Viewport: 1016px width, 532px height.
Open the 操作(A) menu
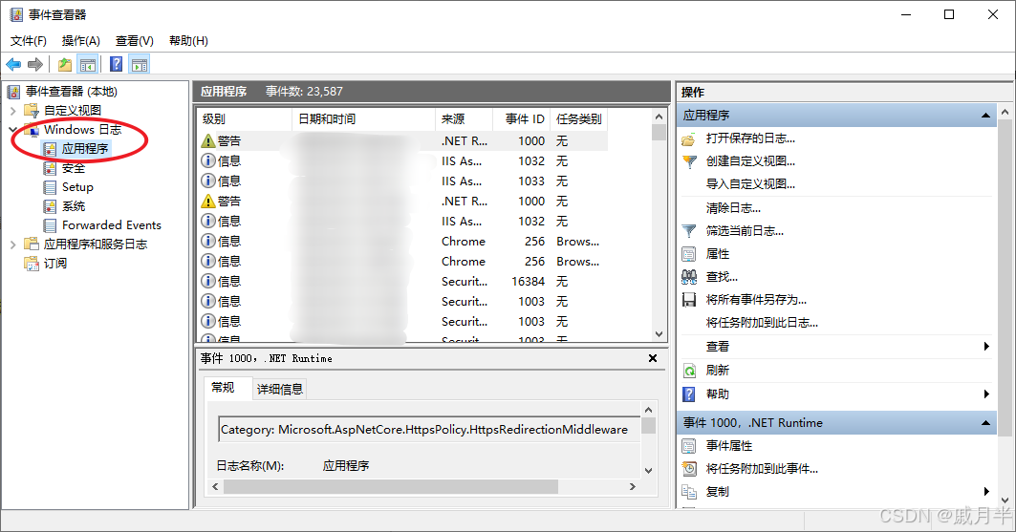[x=81, y=41]
